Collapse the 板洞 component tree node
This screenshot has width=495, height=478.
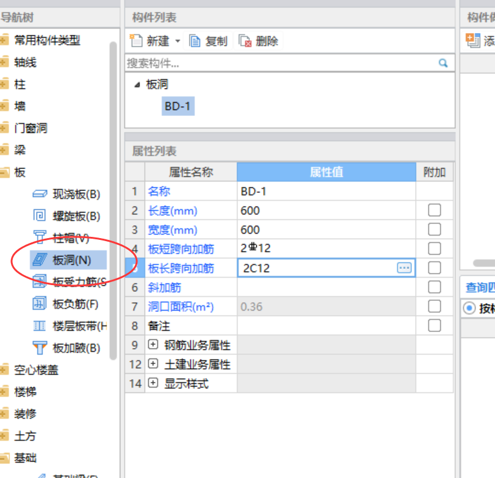coord(137,85)
